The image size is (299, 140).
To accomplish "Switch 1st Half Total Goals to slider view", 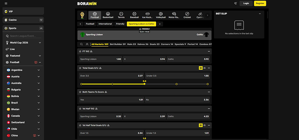I will point(205,125).
